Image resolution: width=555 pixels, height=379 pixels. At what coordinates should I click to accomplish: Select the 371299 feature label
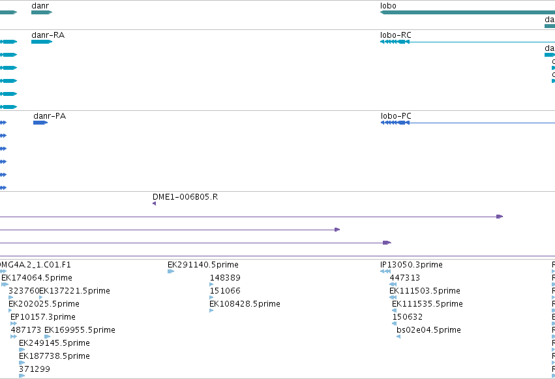click(35, 369)
